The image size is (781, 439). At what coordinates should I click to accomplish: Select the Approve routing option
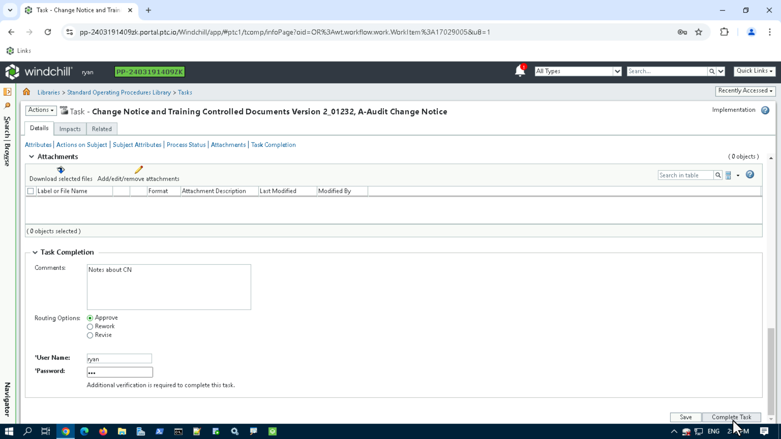(x=90, y=318)
